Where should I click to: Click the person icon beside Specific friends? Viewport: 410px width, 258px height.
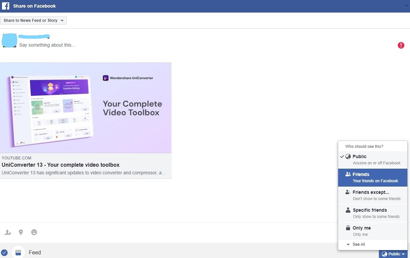348,210
